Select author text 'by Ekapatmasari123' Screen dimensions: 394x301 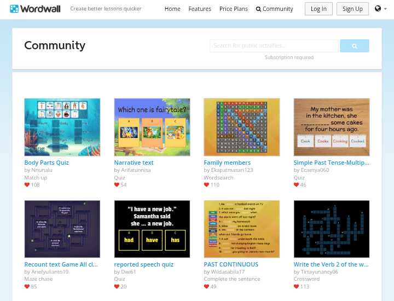228,170
